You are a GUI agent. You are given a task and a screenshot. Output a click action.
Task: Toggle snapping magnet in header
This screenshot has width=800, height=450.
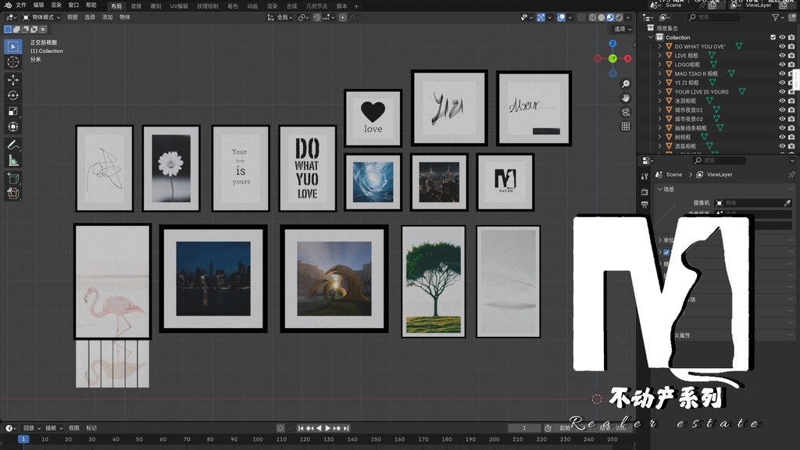[x=317, y=17]
